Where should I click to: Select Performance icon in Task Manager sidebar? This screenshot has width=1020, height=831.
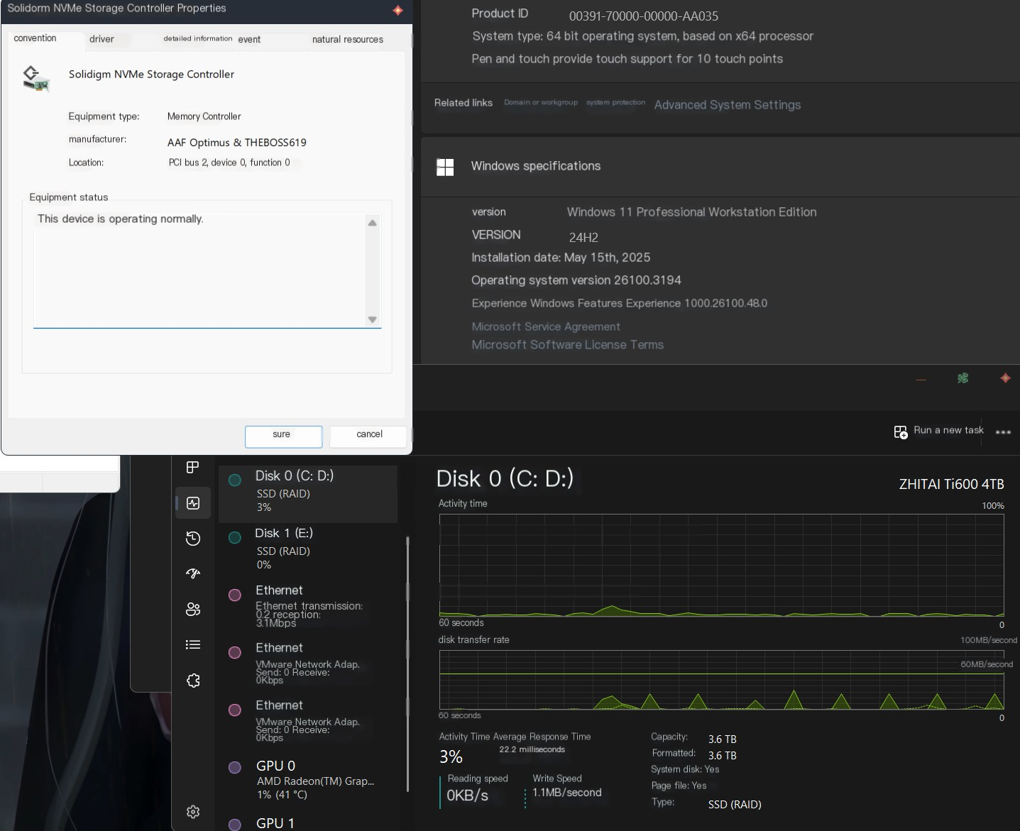(x=193, y=503)
